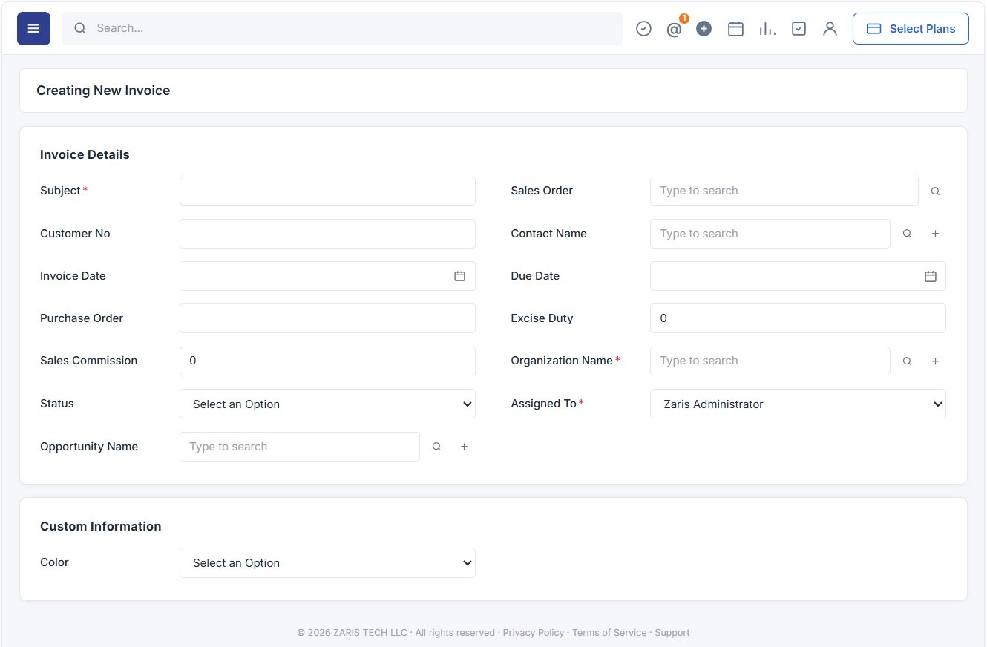Click the Sales Commission label
The height and width of the screenshot is (647, 987).
89,361
